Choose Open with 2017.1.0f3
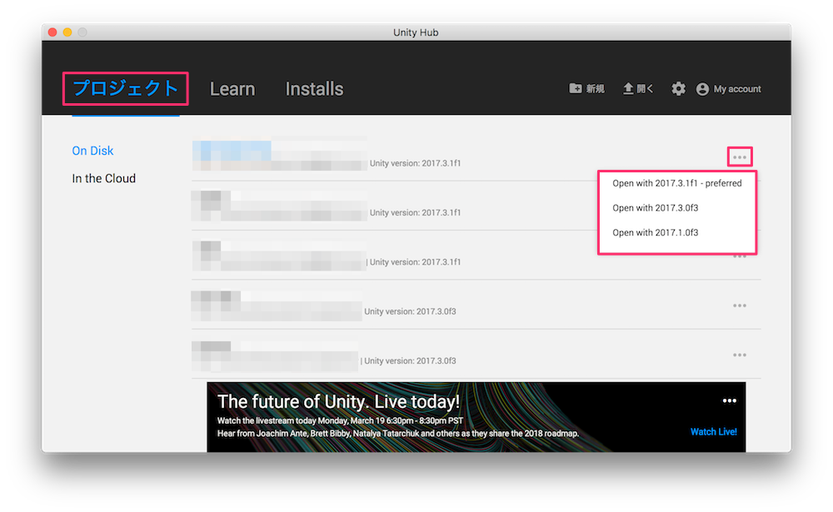Image resolution: width=833 pixels, height=512 pixels. tap(655, 232)
